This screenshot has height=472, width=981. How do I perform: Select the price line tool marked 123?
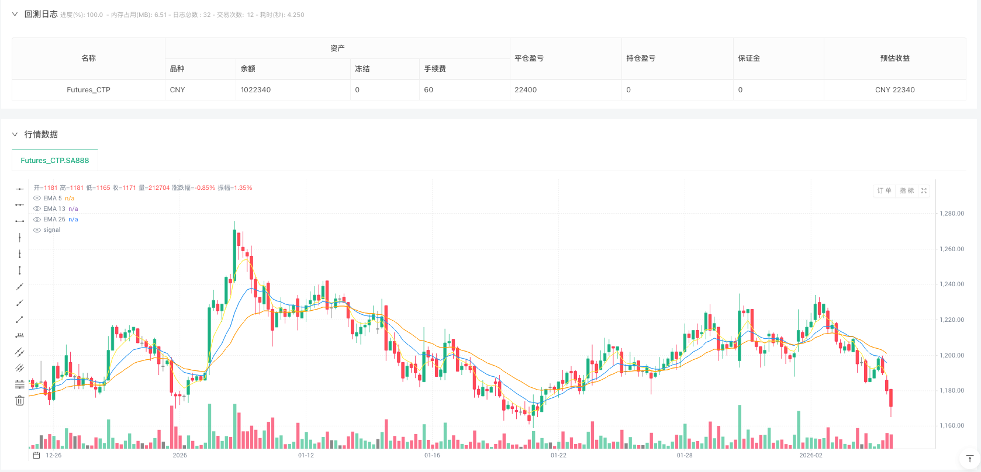[x=19, y=336]
